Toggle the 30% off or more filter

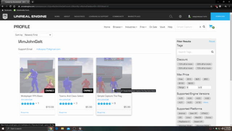(x=204, y=64)
